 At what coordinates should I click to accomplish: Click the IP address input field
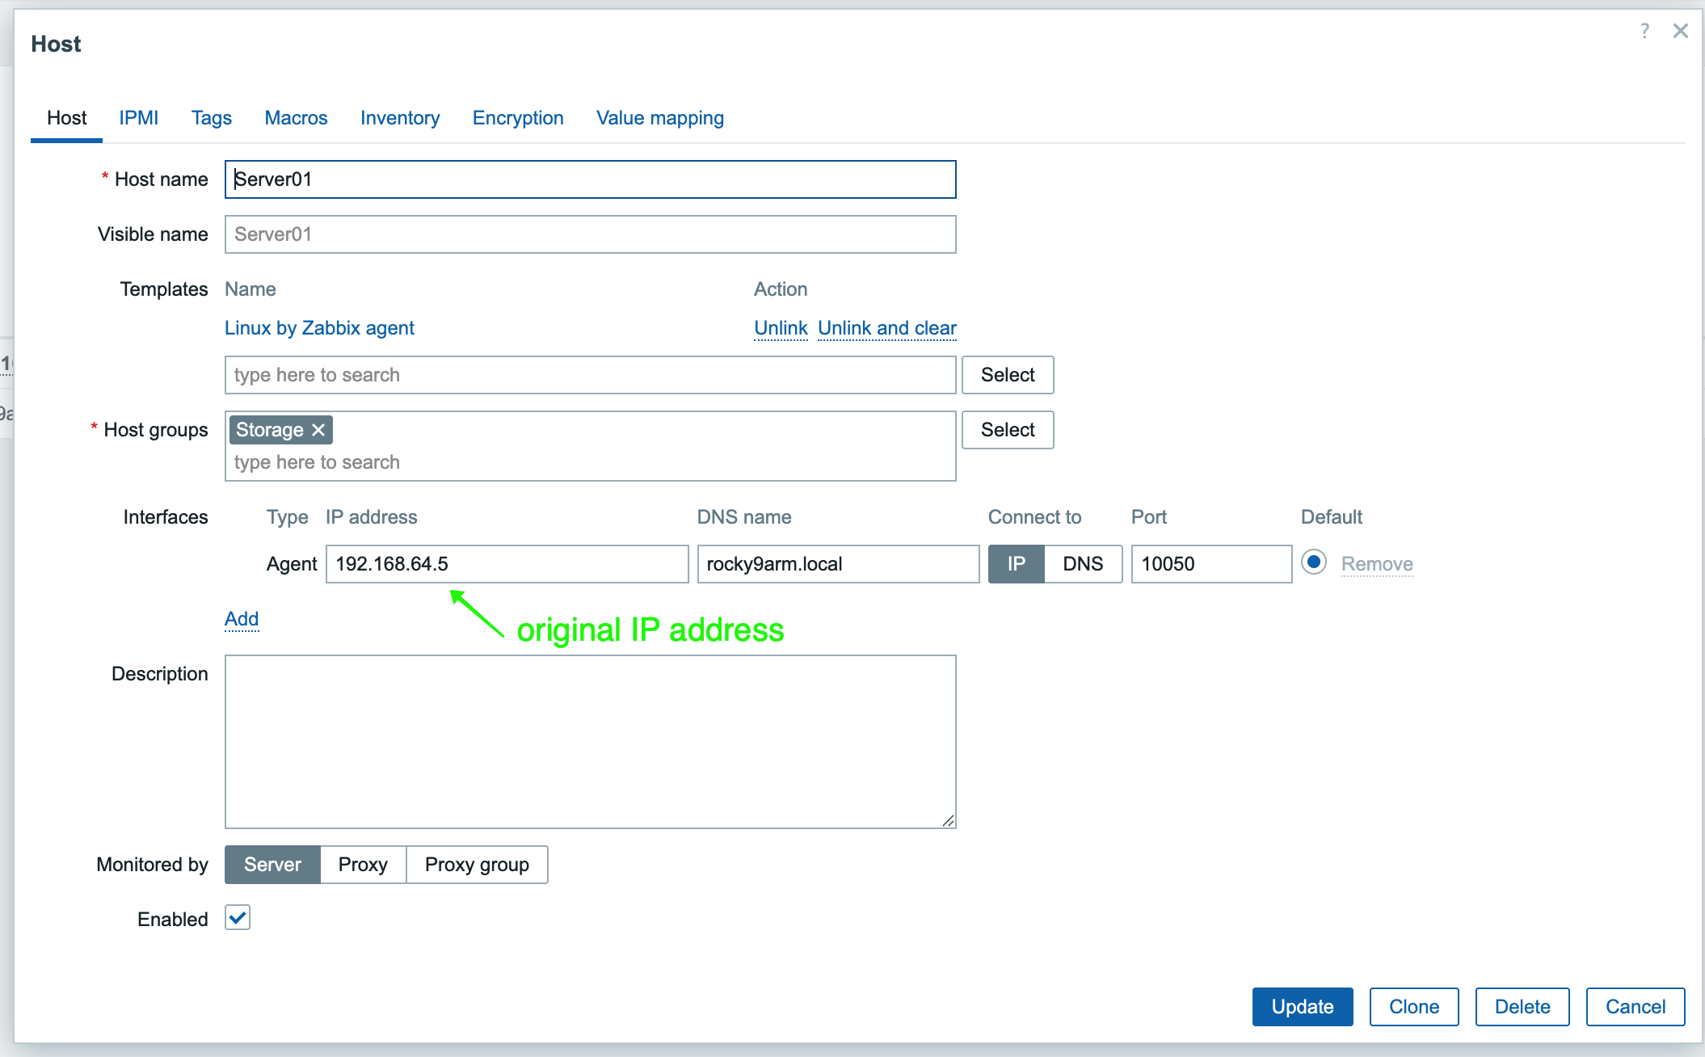507,564
